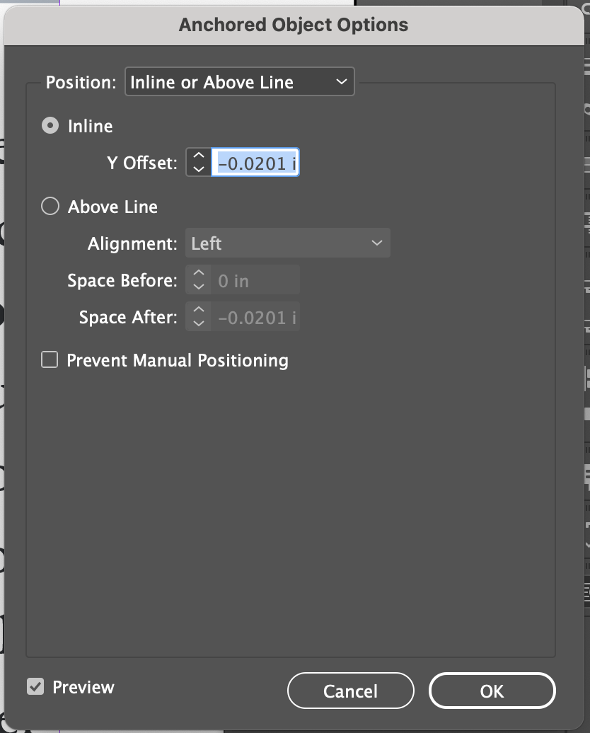Open the Alignment dropdown showing Left
Image resolution: width=590 pixels, height=733 pixels.
point(287,243)
